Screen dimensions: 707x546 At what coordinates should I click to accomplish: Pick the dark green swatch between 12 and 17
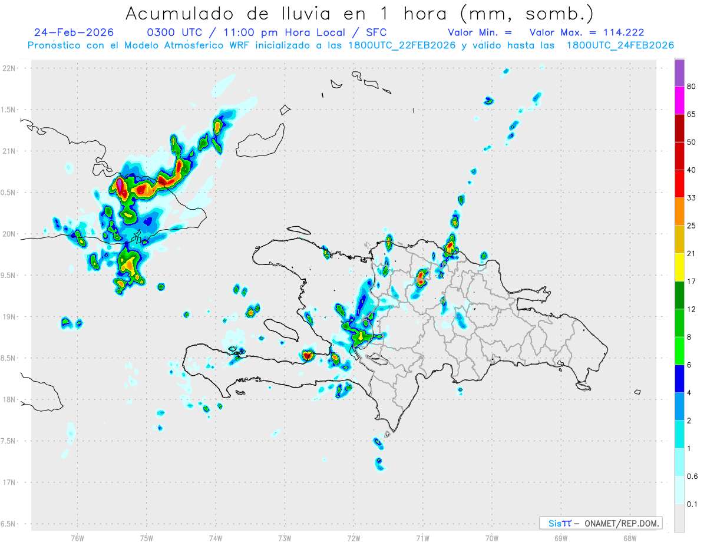tap(679, 296)
